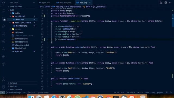This screenshot has width=174, height=98.
Task: Click the src breadcrumb item
Action: (x=41, y=7)
